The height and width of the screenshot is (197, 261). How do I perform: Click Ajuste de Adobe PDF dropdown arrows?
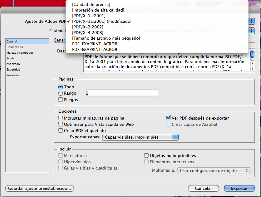pos(252,21)
